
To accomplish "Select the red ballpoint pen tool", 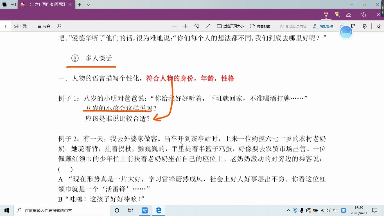I will tap(326, 15).
